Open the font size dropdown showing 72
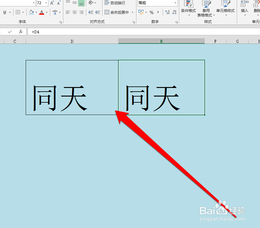Image resolution: width=260 pixels, height=228 pixels. click(46, 3)
